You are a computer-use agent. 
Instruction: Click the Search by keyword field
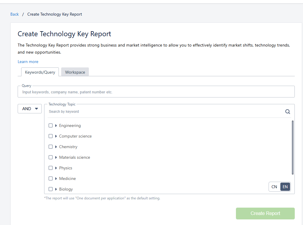(165, 112)
